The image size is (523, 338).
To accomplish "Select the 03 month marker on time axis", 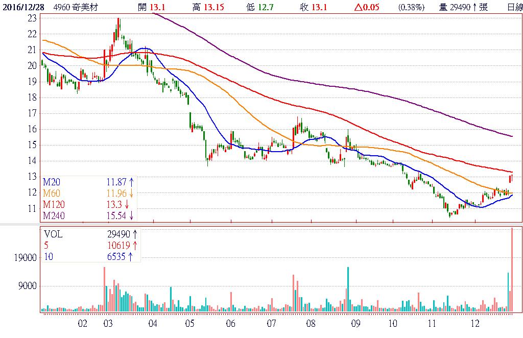I will click(108, 324).
